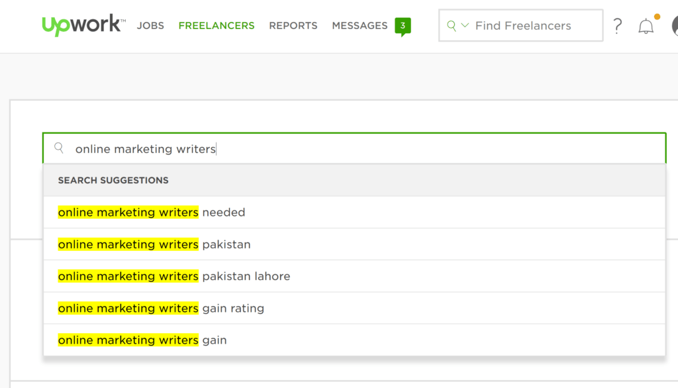The width and height of the screenshot is (678, 388).
Task: Click the Upwork logo
Action: [83, 25]
